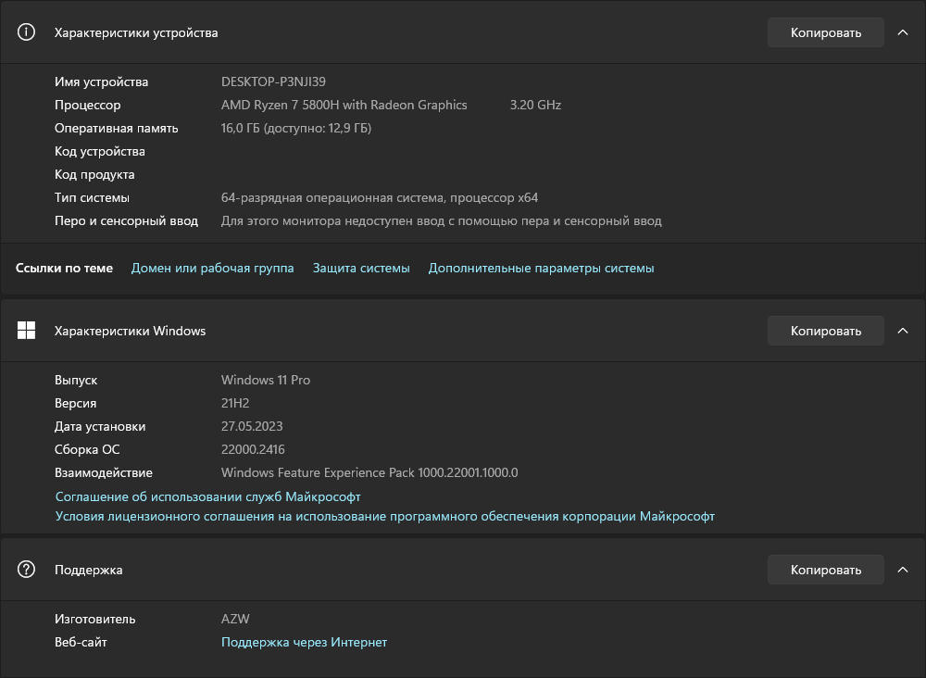Image resolution: width=926 pixels, height=678 pixels.
Task: Open the Условия лицензионного соглашения link
Action: coord(384,516)
